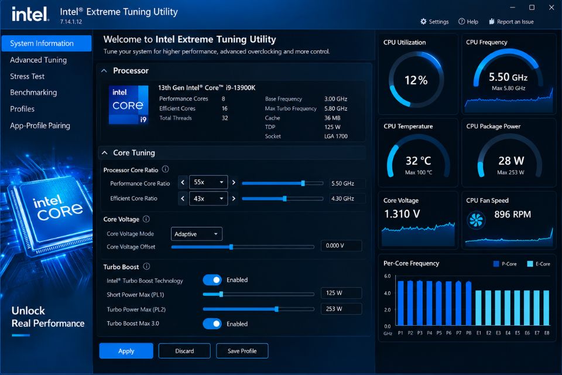
Task: Open App-Profile Pairing page
Action: point(40,125)
